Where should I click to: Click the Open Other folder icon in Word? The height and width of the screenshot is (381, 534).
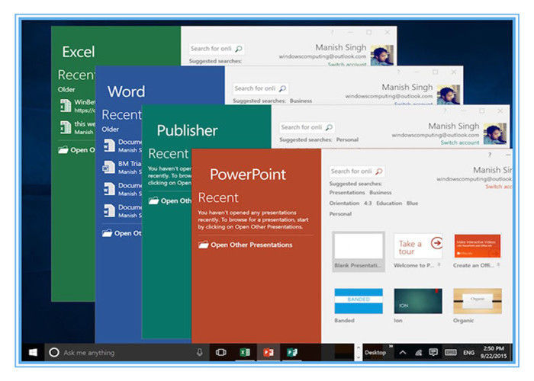pyautogui.click(x=107, y=233)
